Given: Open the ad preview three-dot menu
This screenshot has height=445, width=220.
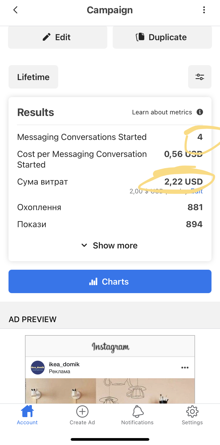Looking at the screenshot, I should pos(185,368).
